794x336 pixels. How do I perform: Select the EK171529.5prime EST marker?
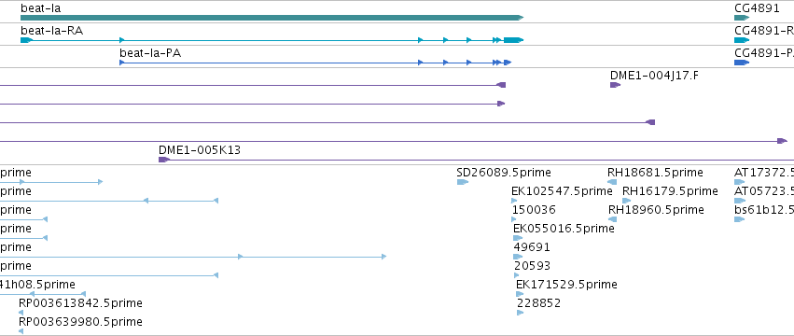click(x=519, y=294)
